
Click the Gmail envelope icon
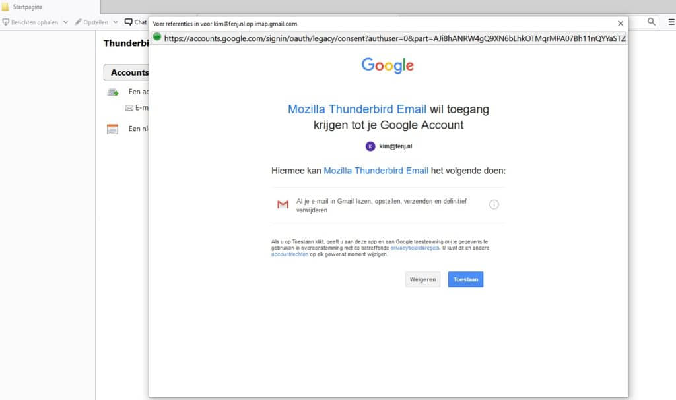tap(283, 204)
